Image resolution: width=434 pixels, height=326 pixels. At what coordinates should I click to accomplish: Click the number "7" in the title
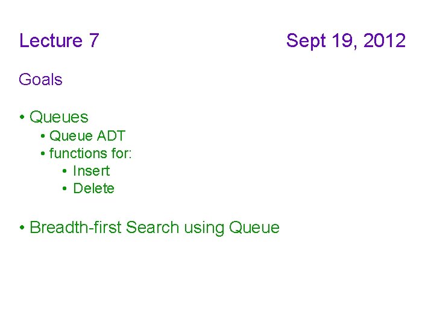tap(94, 40)
